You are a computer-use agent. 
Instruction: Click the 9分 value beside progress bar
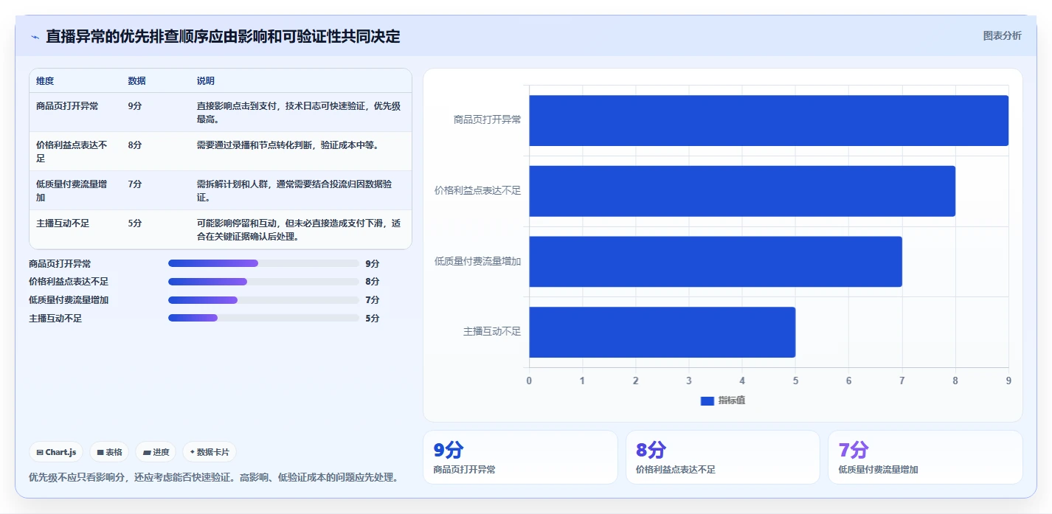(373, 263)
